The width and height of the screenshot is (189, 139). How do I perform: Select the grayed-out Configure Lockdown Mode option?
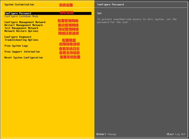click(x=21, y=16)
